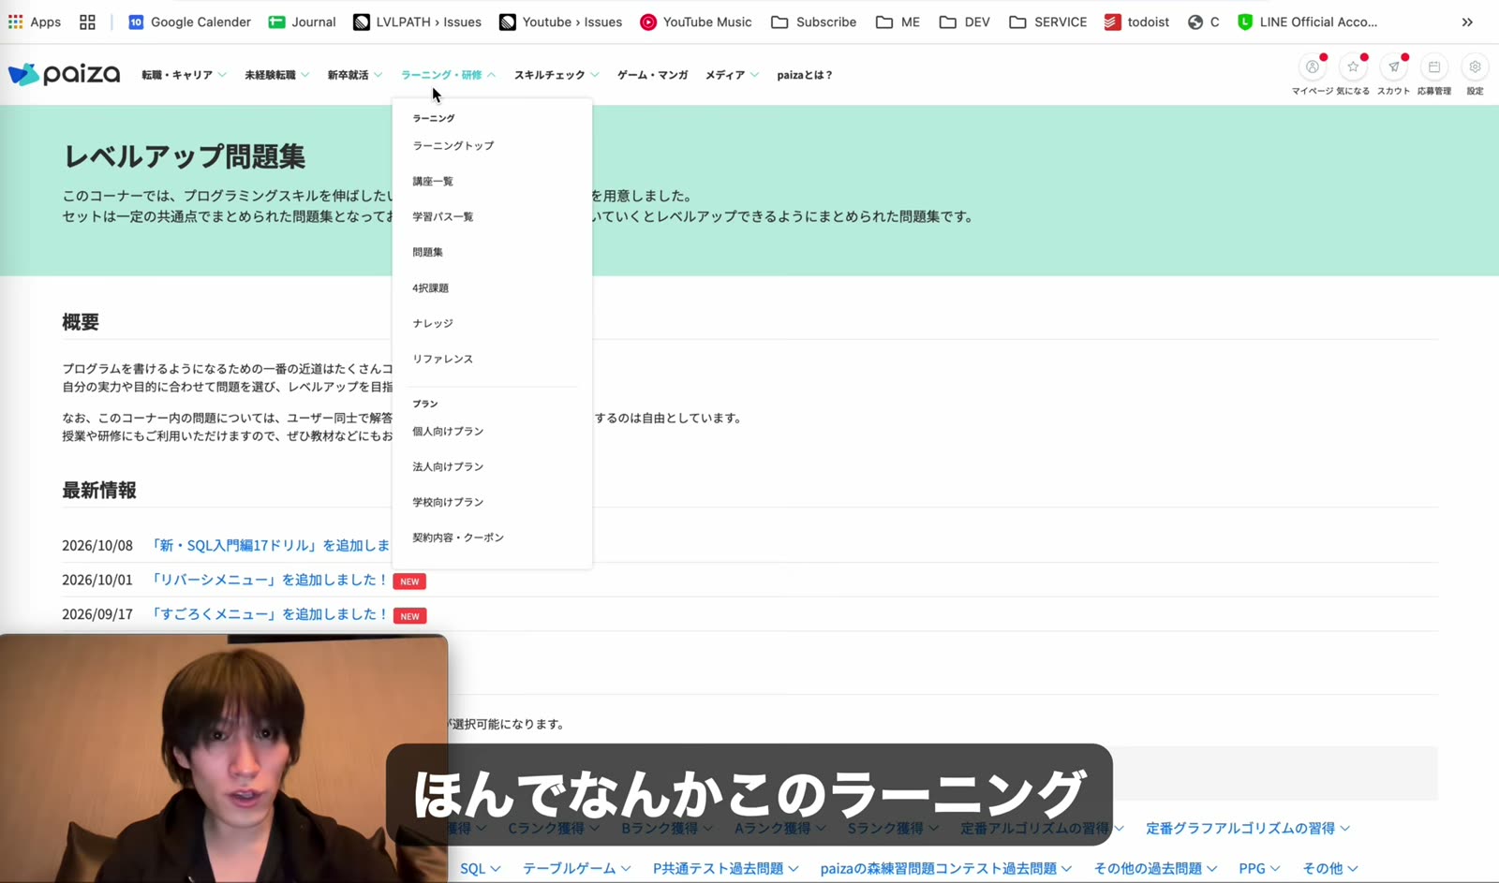
Task: Open the SERVICE bookmark folder
Action: tap(1047, 22)
